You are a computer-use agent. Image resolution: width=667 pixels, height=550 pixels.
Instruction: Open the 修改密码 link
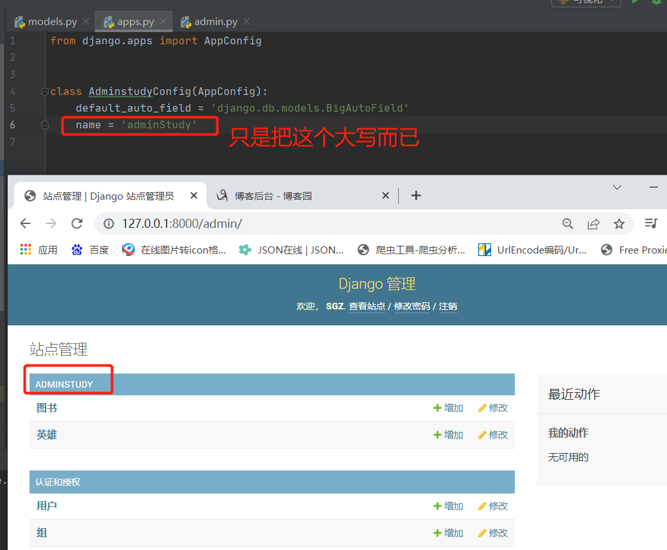(411, 306)
